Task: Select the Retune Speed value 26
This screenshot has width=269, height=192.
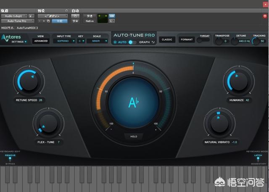Action: pyautogui.click(x=40, y=100)
